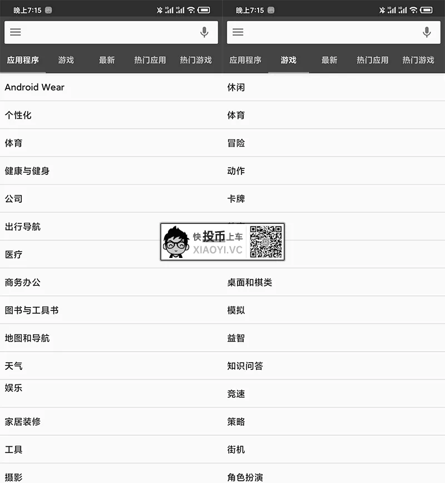Screen dimensions: 445x483
Task: Select 知识问答 game category
Action: 334,366
